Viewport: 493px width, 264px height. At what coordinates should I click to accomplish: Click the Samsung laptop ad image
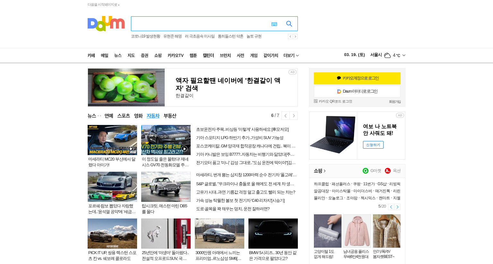point(333,136)
